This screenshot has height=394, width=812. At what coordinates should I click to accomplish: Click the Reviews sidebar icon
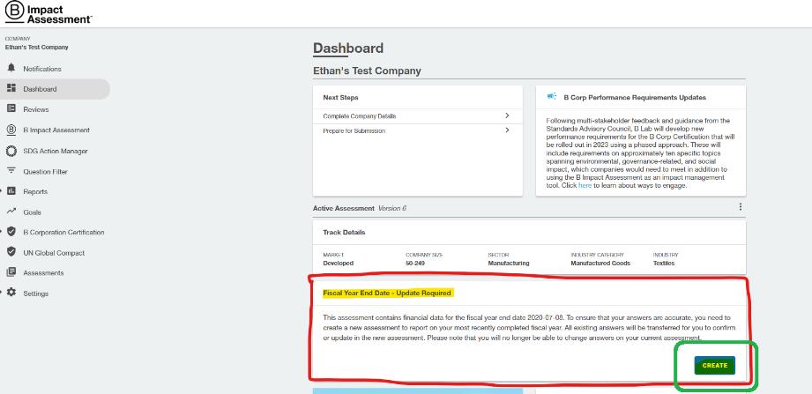[x=11, y=108]
